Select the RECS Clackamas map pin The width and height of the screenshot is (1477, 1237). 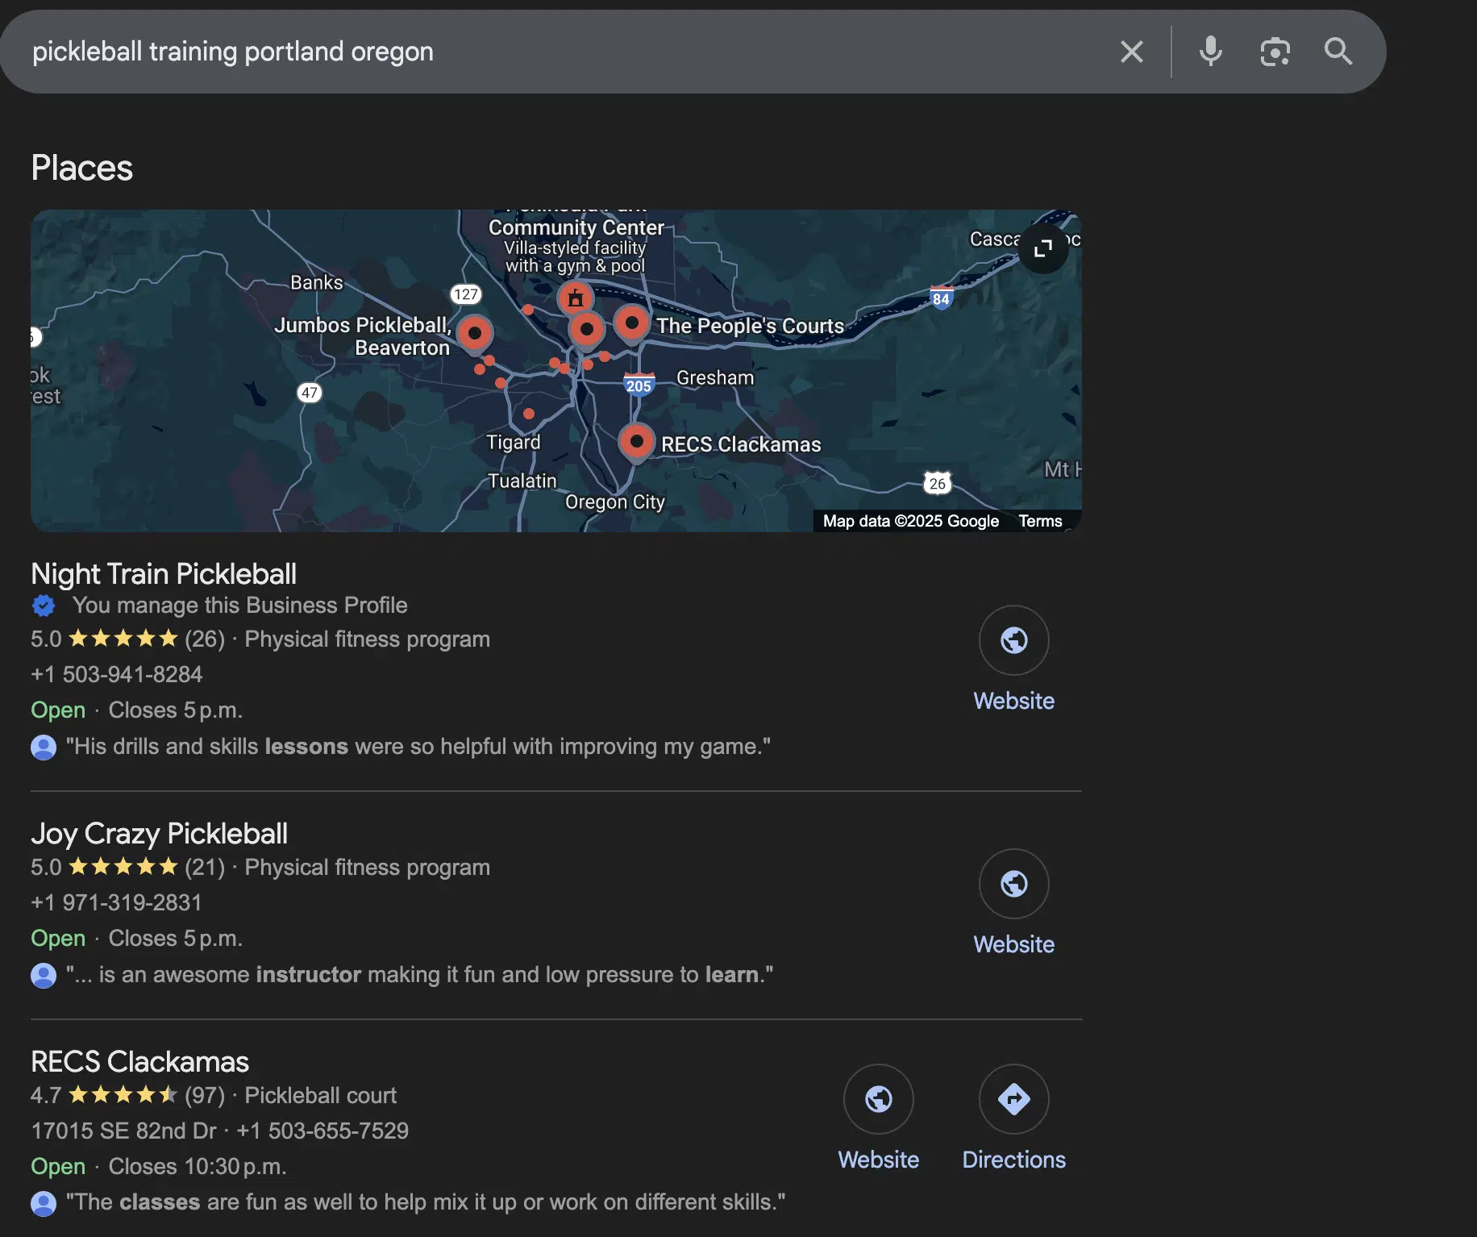[636, 443]
